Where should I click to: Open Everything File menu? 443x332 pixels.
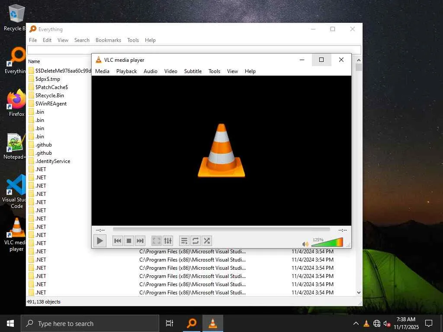(x=33, y=40)
